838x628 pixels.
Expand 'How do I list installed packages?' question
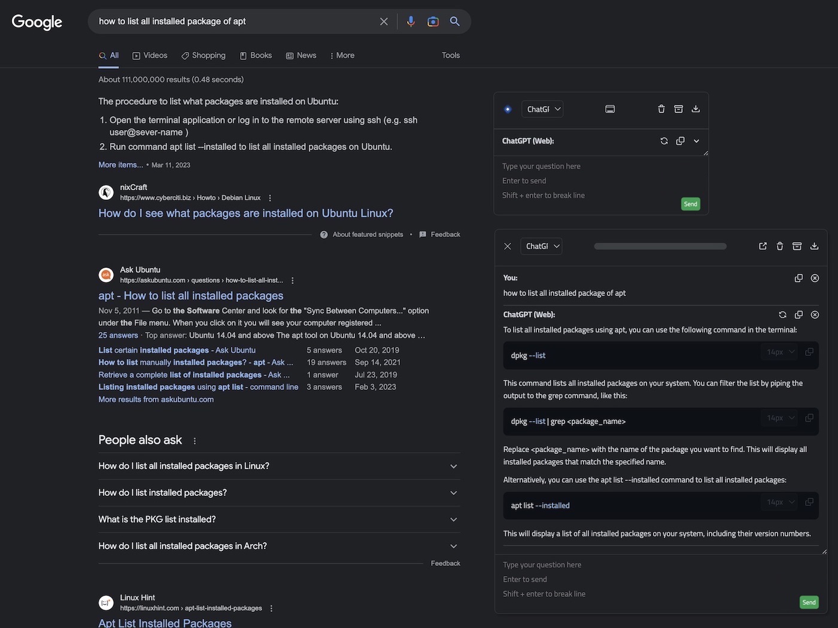(453, 492)
